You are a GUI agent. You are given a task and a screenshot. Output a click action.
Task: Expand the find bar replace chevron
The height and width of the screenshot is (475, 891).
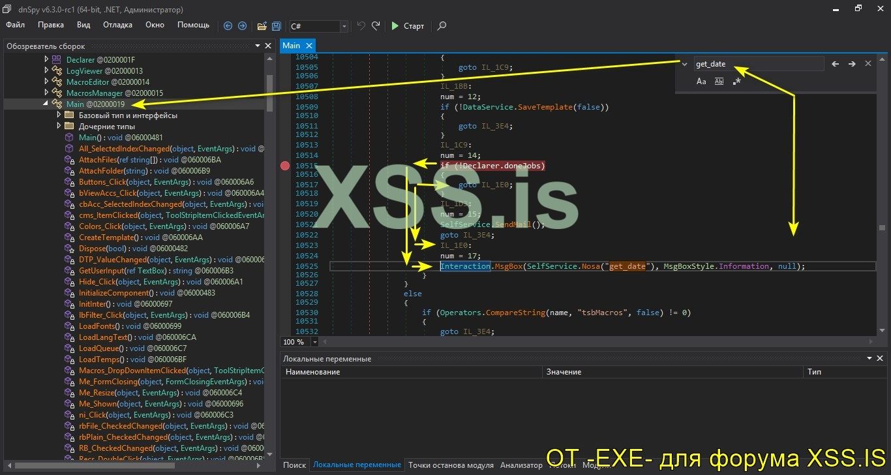(x=684, y=64)
